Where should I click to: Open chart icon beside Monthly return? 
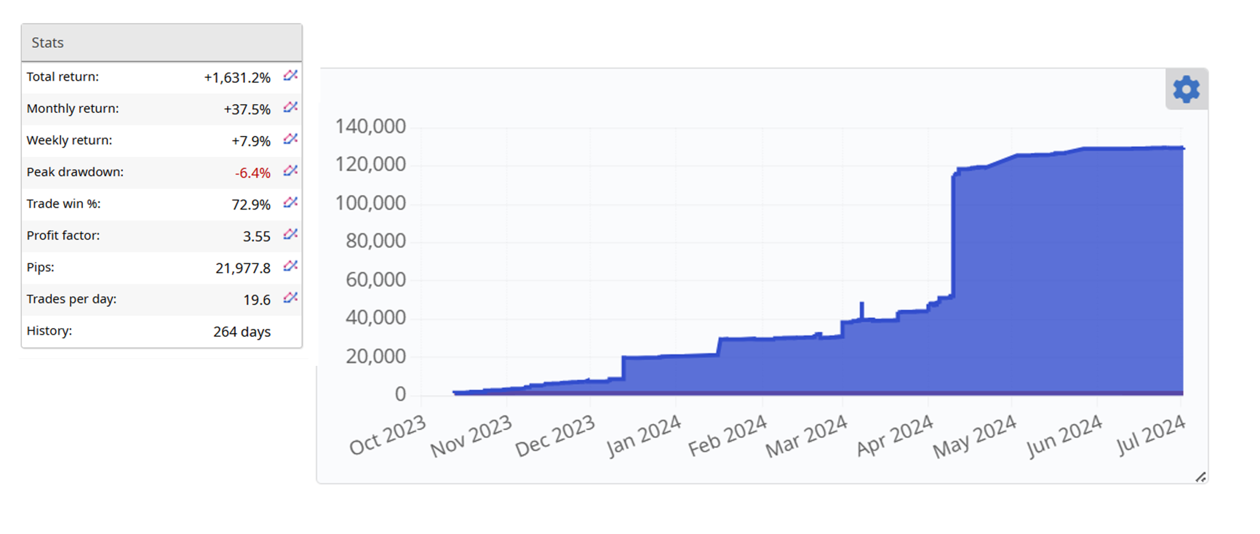click(290, 107)
